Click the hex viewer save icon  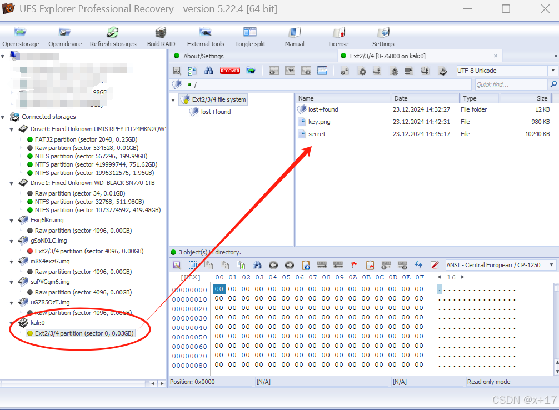(177, 265)
